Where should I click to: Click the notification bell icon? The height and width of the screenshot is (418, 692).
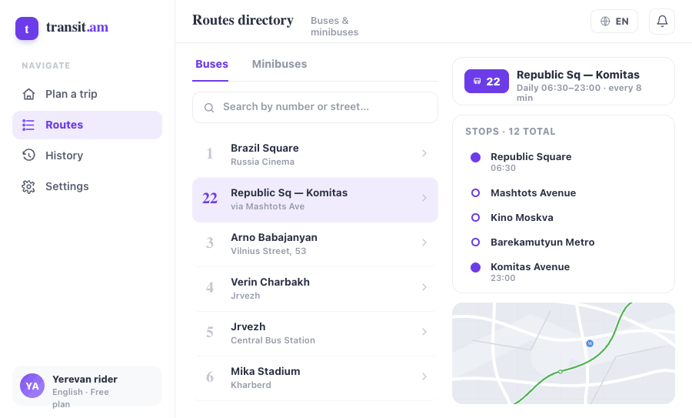point(662,22)
